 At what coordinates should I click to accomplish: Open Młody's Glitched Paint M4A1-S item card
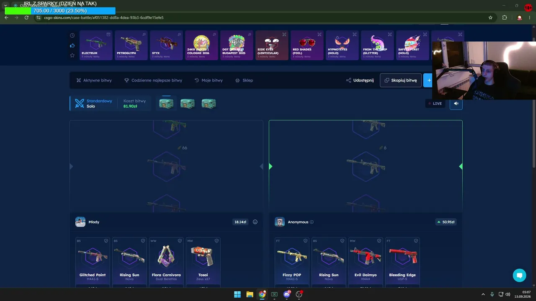[93, 262]
